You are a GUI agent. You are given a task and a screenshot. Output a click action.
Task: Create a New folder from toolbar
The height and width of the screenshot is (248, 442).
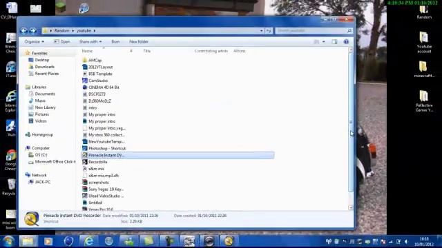pos(138,41)
